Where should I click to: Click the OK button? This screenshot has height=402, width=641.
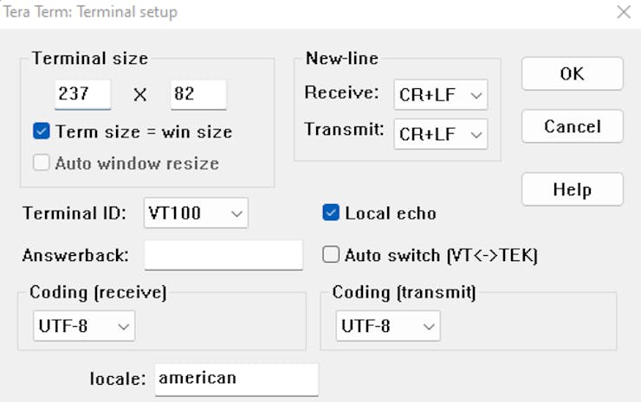pos(572,73)
